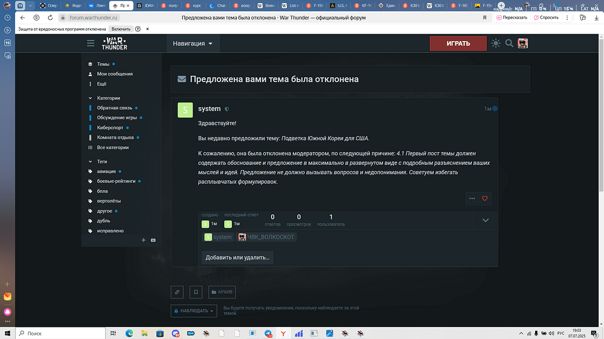
Task: Switch to the U.S.A browser tab
Action: (338, 5)
